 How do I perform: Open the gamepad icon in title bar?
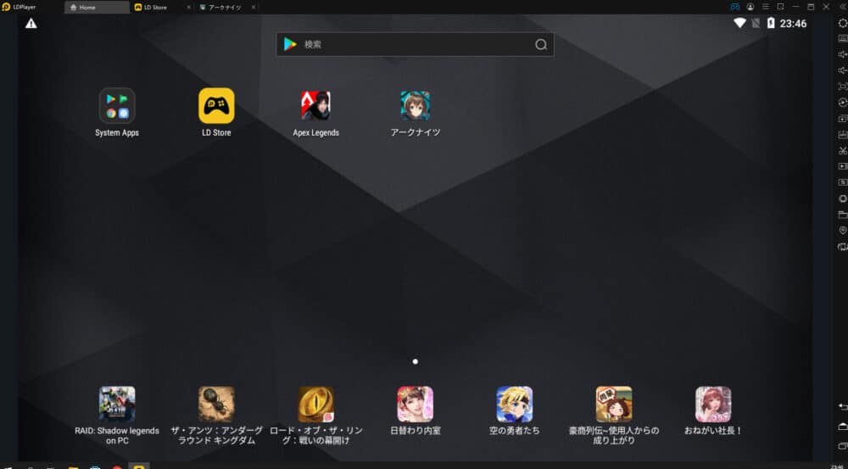pyautogui.click(x=735, y=7)
